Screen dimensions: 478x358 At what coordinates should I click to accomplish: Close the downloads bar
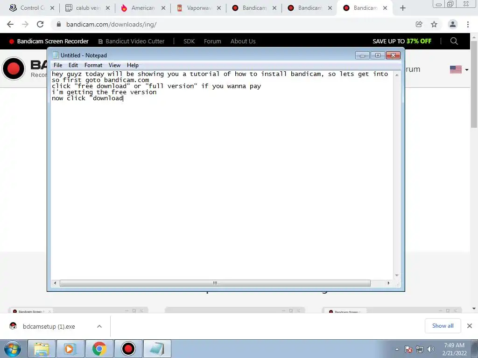(x=470, y=326)
